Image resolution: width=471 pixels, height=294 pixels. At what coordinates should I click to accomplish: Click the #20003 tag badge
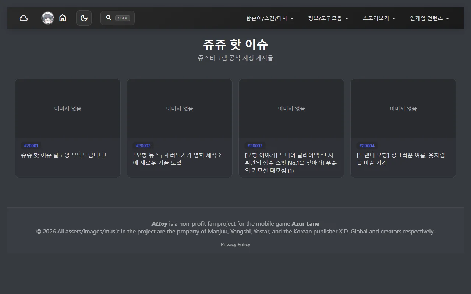[x=255, y=146]
